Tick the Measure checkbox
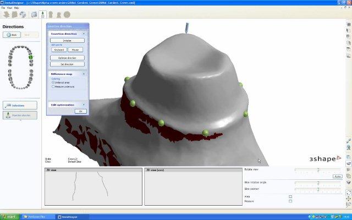 pyautogui.click(x=290, y=201)
